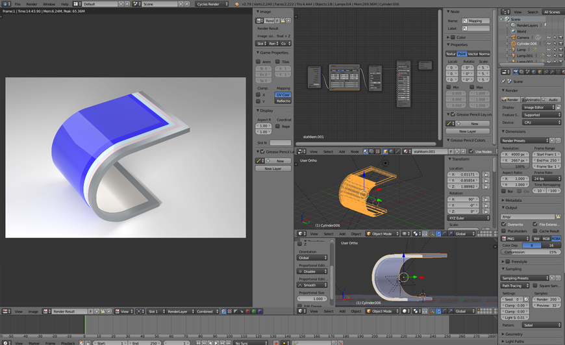Toggle the Overwrite checkbox

coord(504,224)
